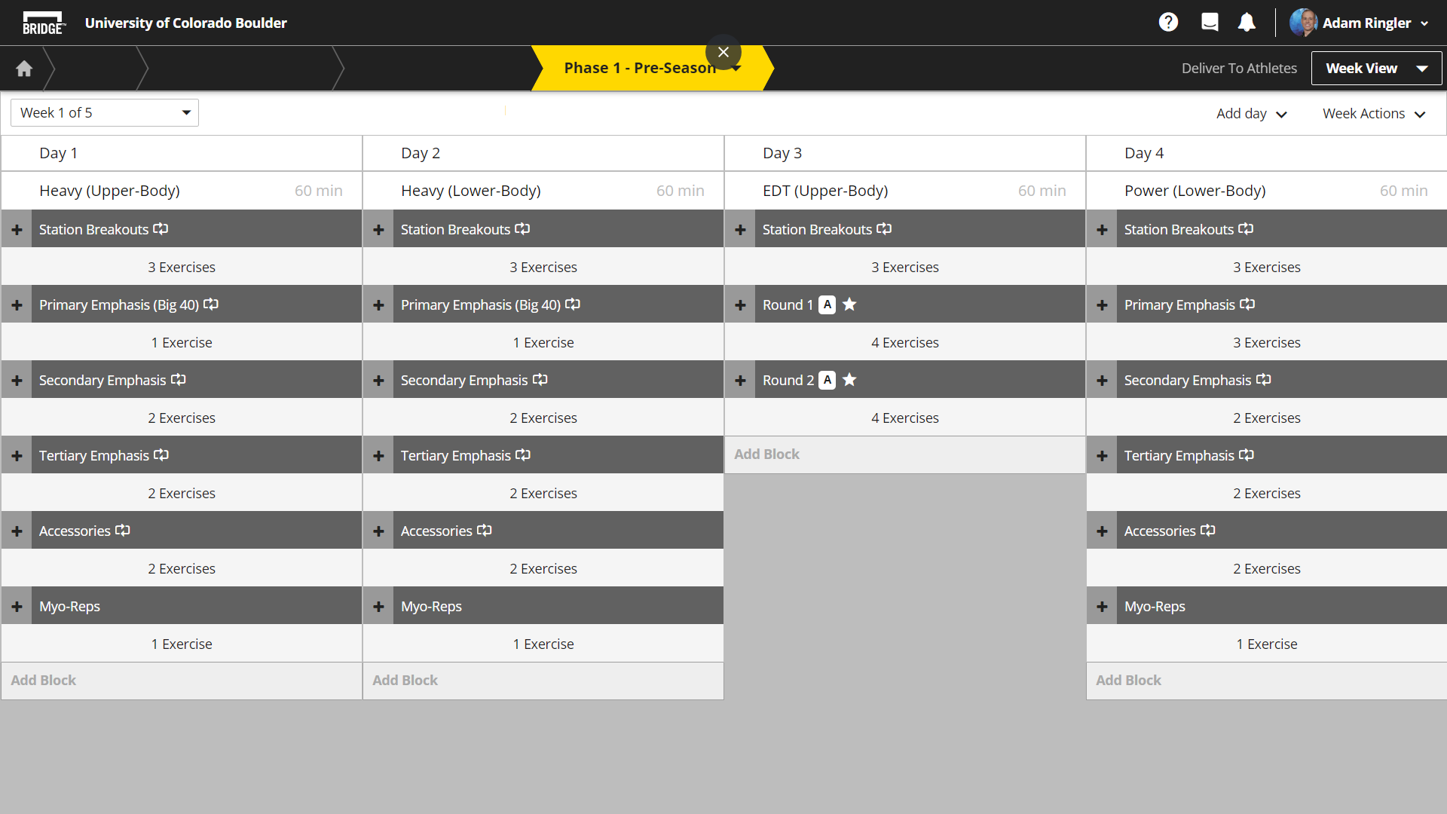View notifications bell icon
1447x814 pixels.
click(1247, 23)
